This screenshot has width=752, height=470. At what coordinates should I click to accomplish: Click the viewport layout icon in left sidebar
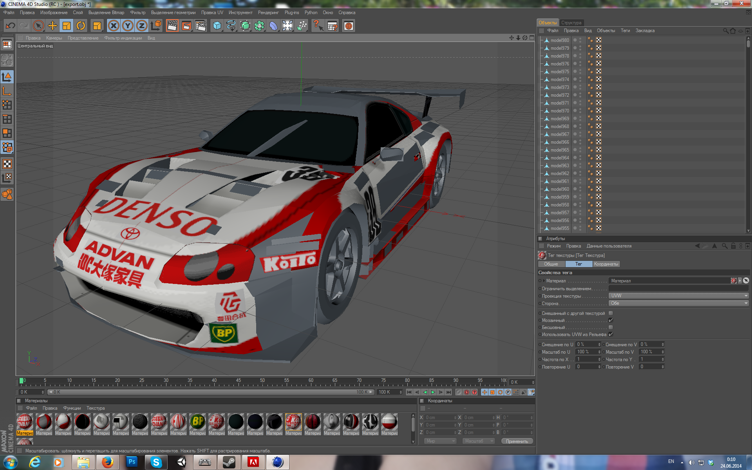[x=7, y=44]
